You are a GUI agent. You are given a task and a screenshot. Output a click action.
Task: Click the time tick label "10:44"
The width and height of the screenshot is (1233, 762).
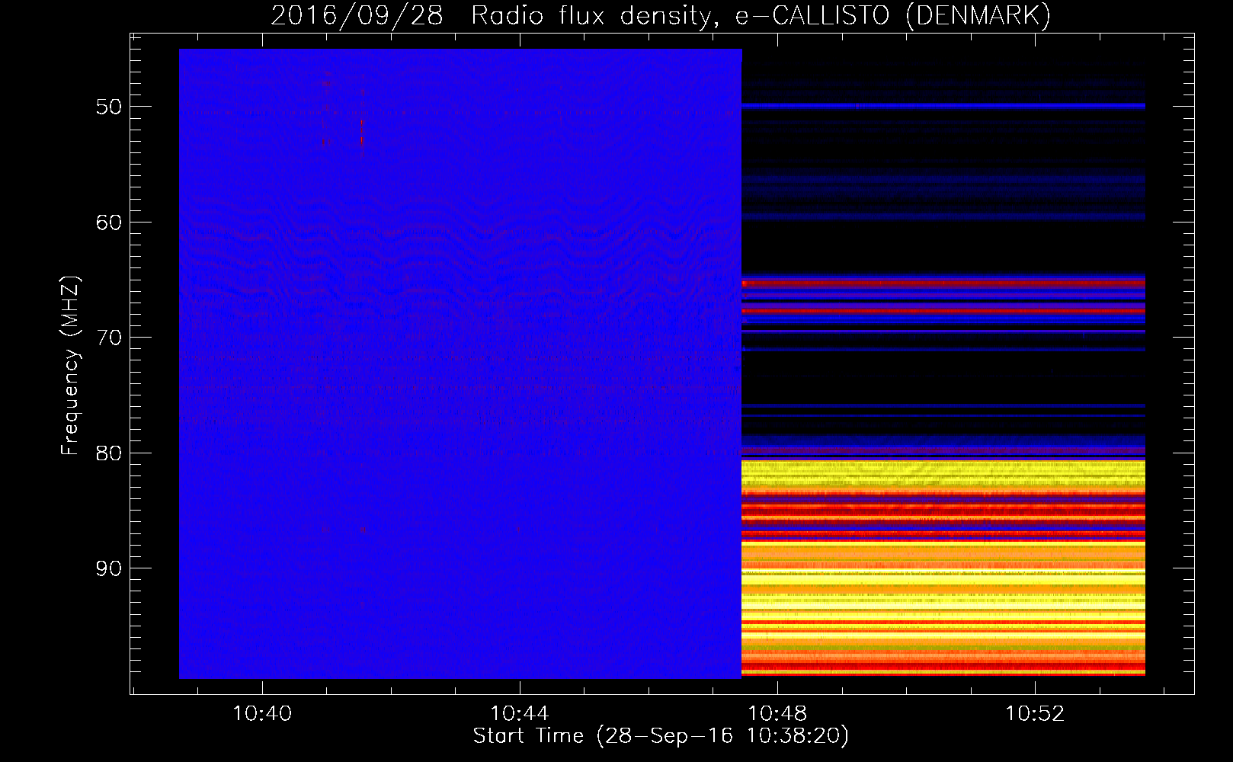click(x=520, y=713)
